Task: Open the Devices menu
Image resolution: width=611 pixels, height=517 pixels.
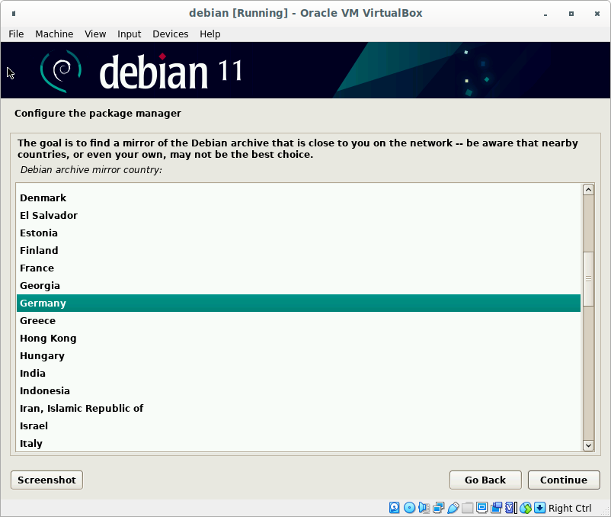Action: coord(170,34)
